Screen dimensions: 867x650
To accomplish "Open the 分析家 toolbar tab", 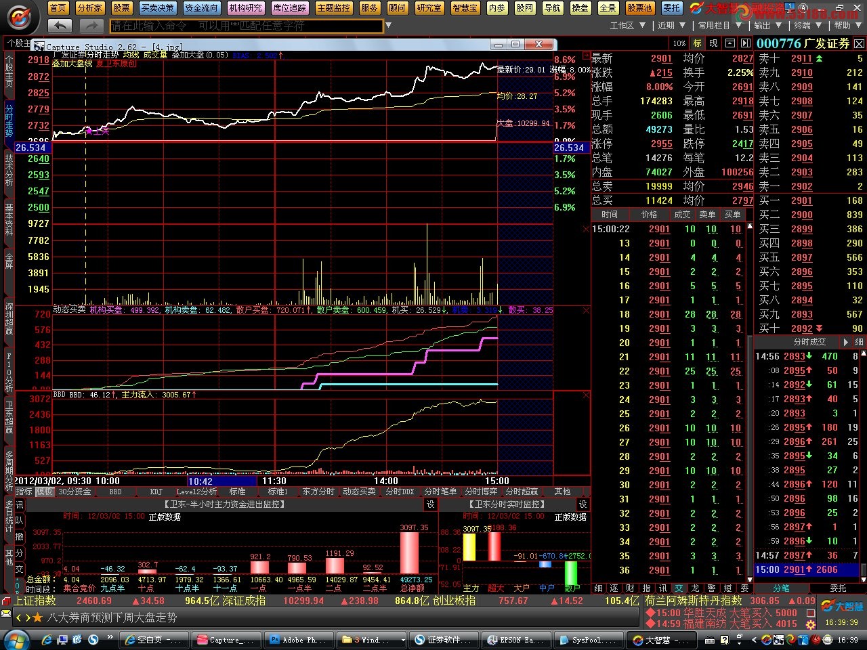I will 89,8.
